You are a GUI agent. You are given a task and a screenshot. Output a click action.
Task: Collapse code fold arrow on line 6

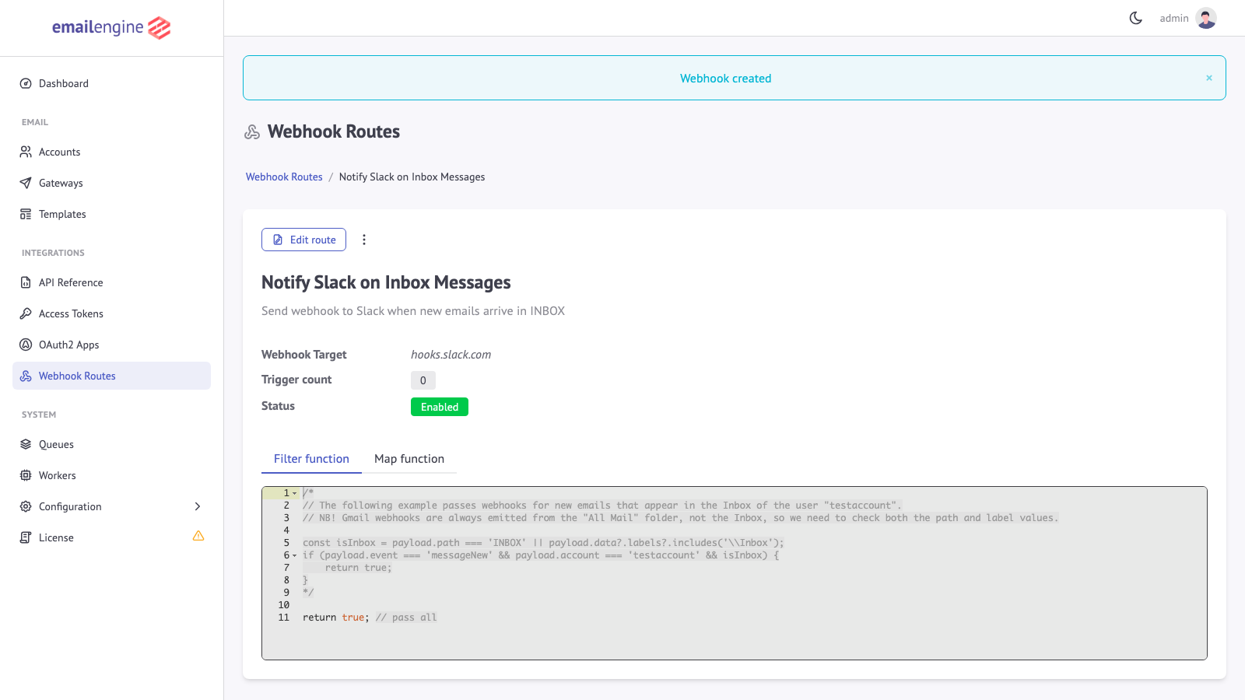coord(295,555)
